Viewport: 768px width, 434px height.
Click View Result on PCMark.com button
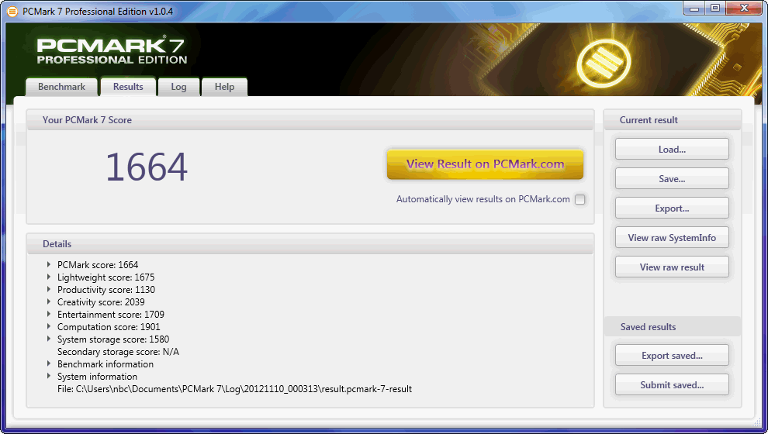pyautogui.click(x=485, y=164)
